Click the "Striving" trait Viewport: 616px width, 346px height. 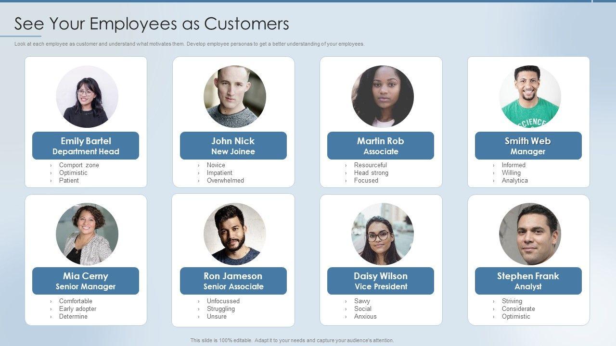pos(512,301)
